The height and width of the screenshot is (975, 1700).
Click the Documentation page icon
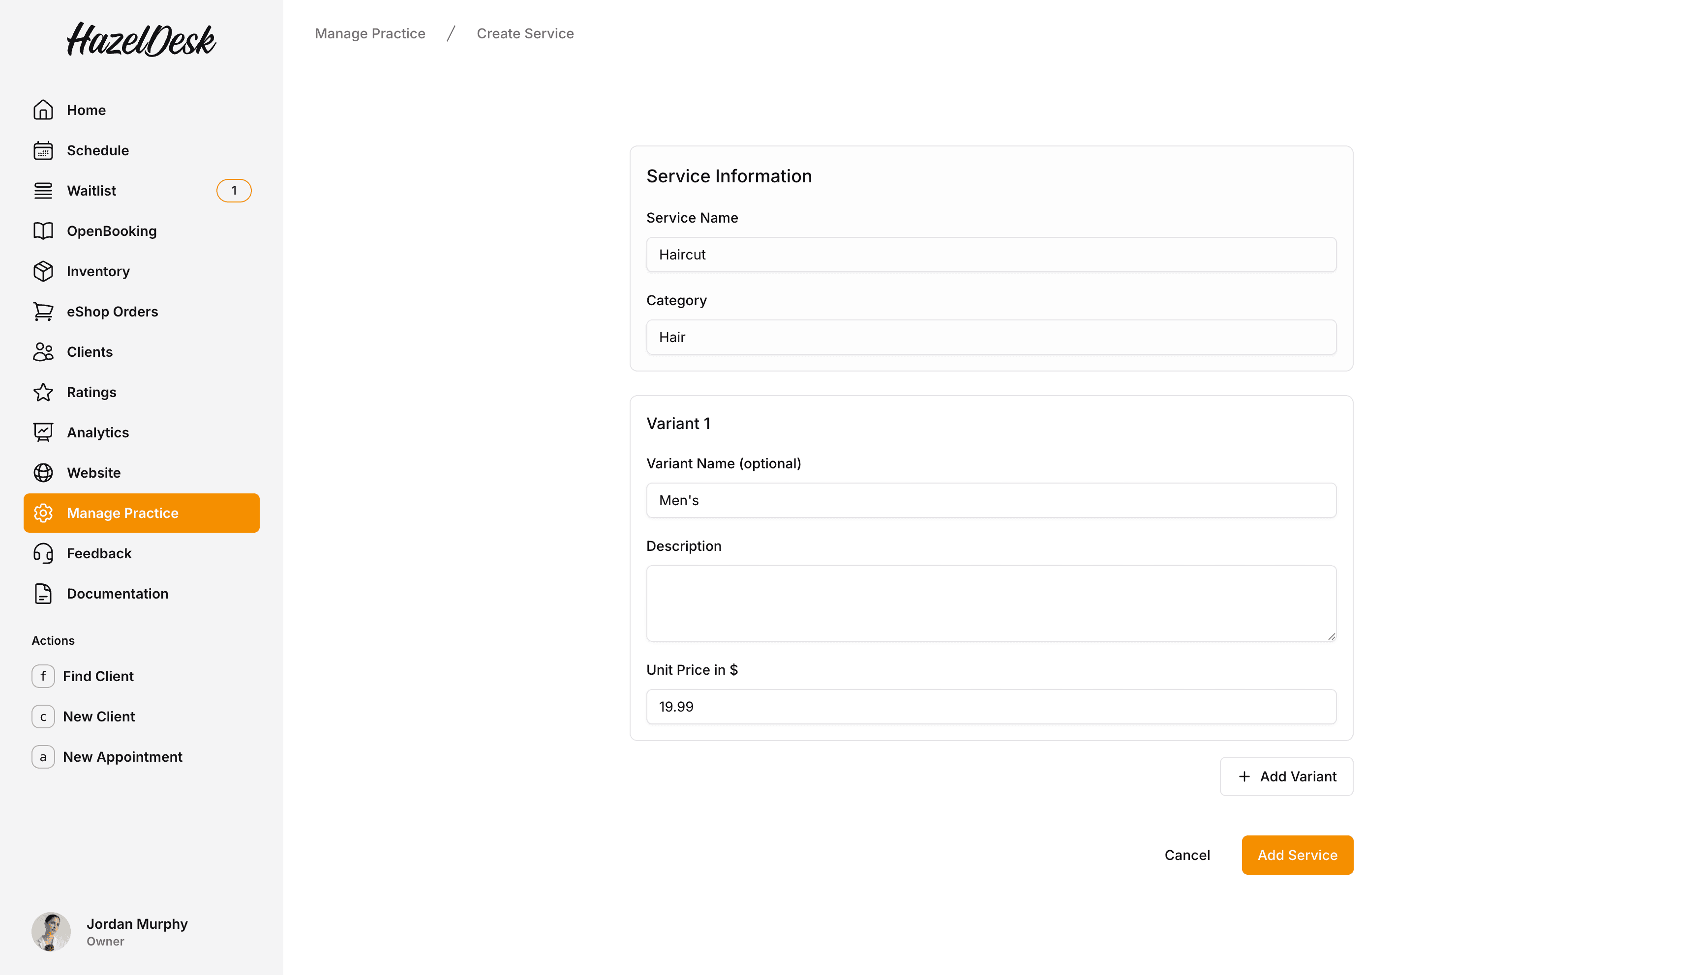(x=43, y=593)
